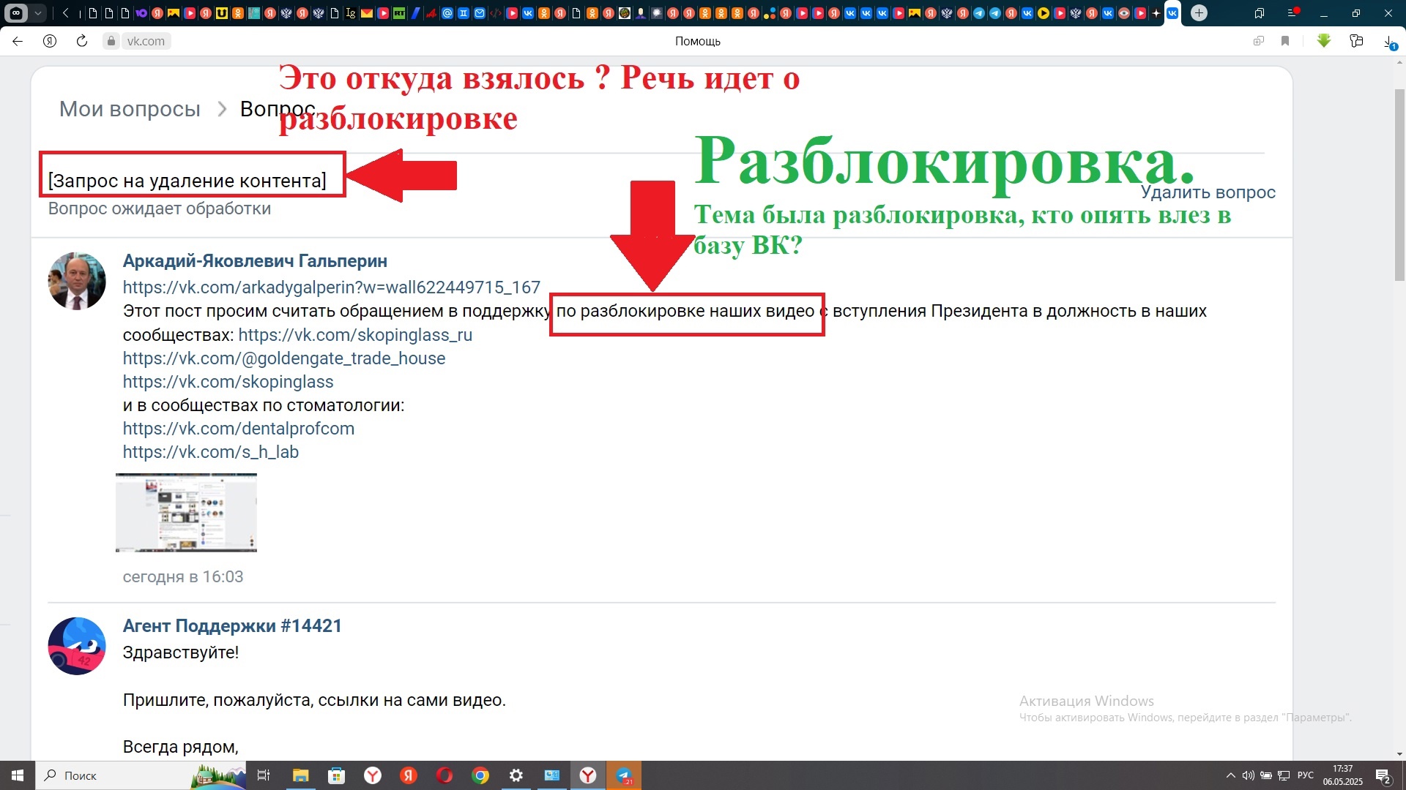1406x790 pixels.
Task: Click the support agent avatar
Action: pyautogui.click(x=77, y=646)
